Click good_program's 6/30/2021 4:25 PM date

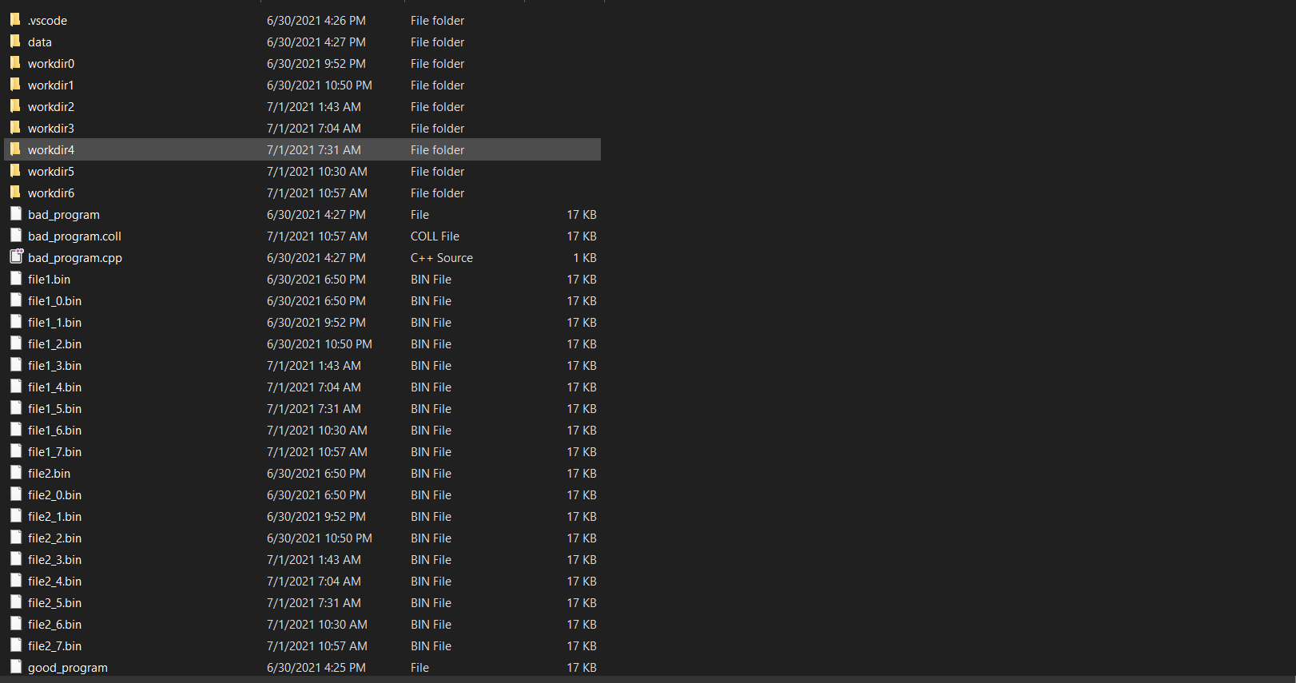coord(316,668)
